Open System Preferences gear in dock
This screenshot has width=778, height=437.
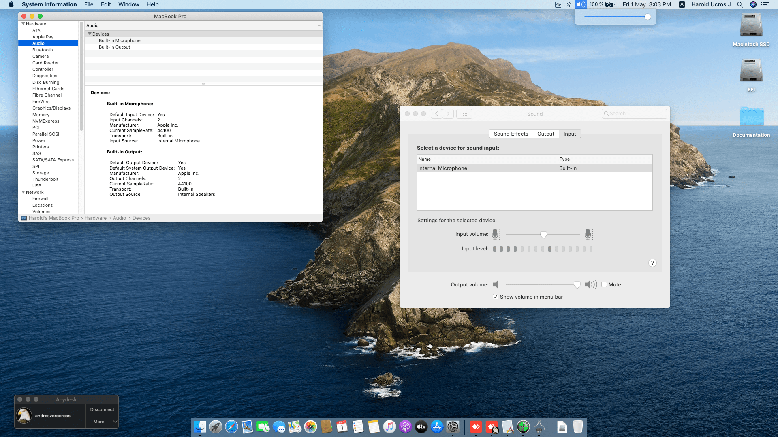pos(453,426)
